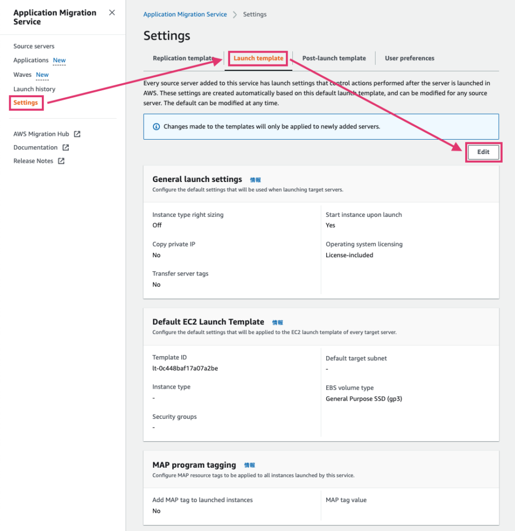Open the Post-launch template tab
This screenshot has height=531, width=515.
[x=334, y=58]
